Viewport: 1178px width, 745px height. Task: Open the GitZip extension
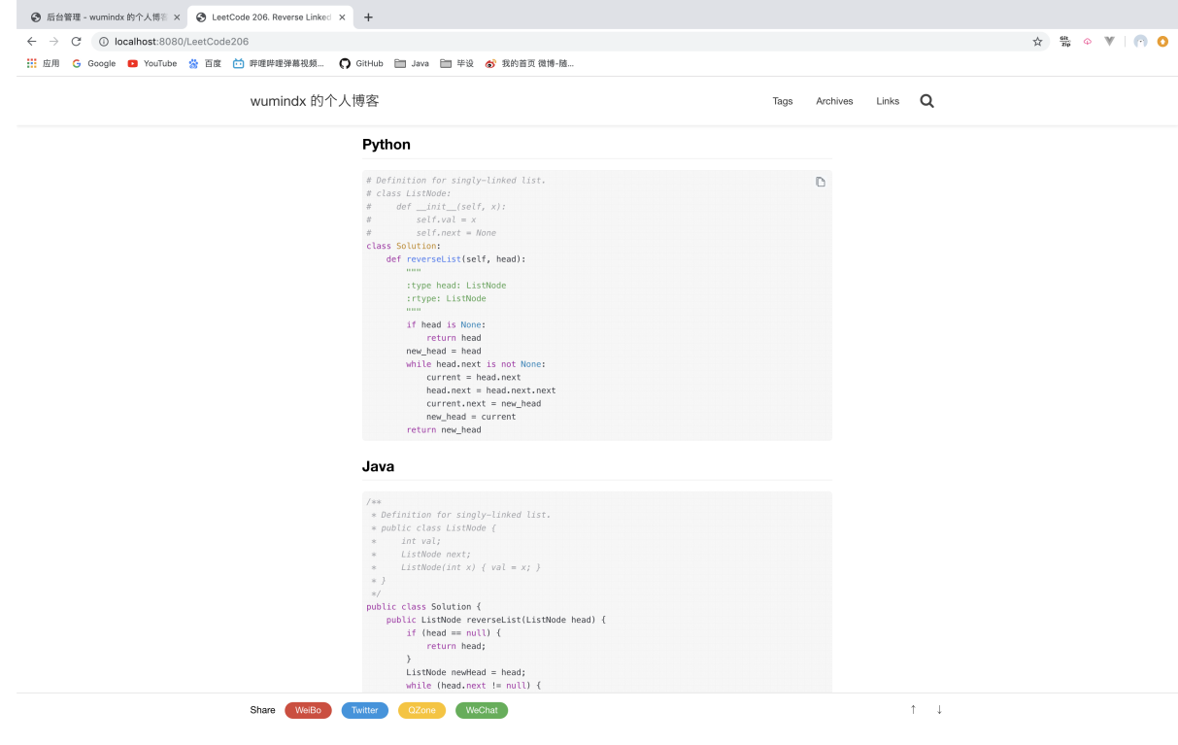[1064, 42]
